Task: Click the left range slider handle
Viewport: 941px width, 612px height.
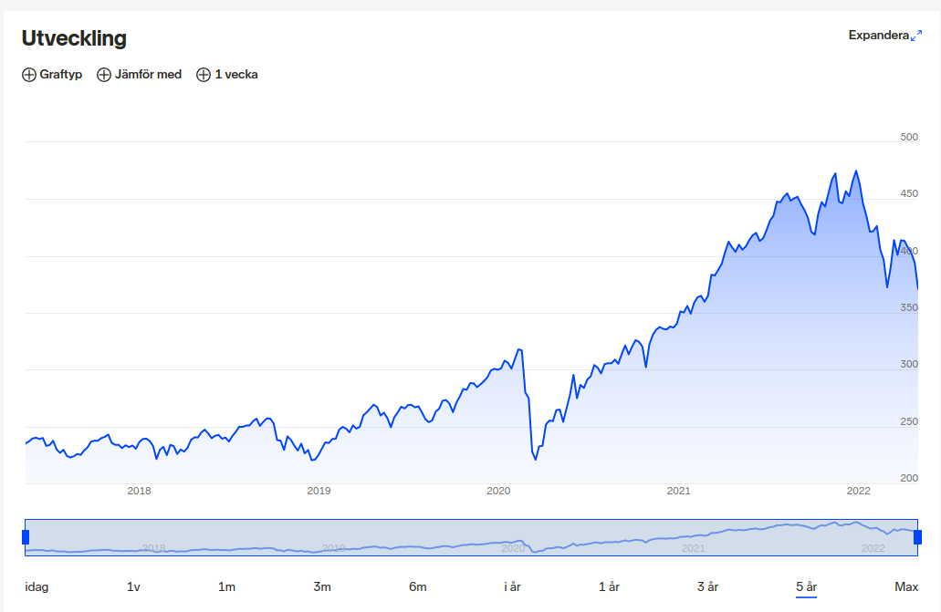Action: [26, 537]
